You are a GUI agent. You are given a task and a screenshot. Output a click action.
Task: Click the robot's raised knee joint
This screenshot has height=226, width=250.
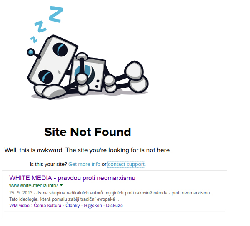[x=135, y=69]
